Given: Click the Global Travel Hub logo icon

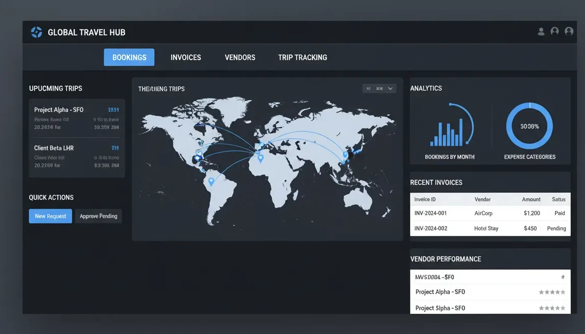Looking at the screenshot, I should (36, 31).
